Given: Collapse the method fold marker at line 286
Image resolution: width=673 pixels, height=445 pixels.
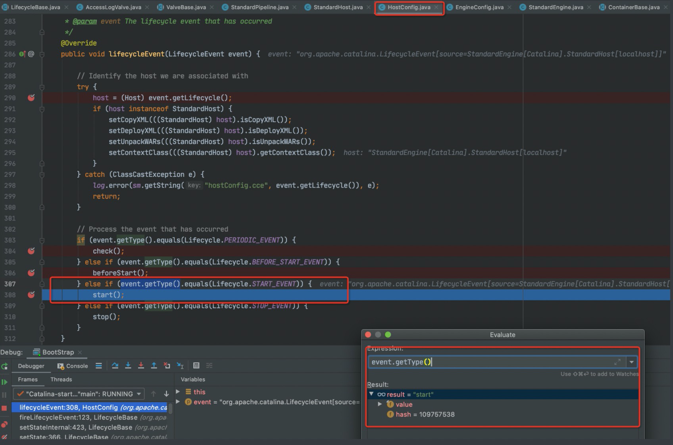Looking at the screenshot, I should click(42, 54).
